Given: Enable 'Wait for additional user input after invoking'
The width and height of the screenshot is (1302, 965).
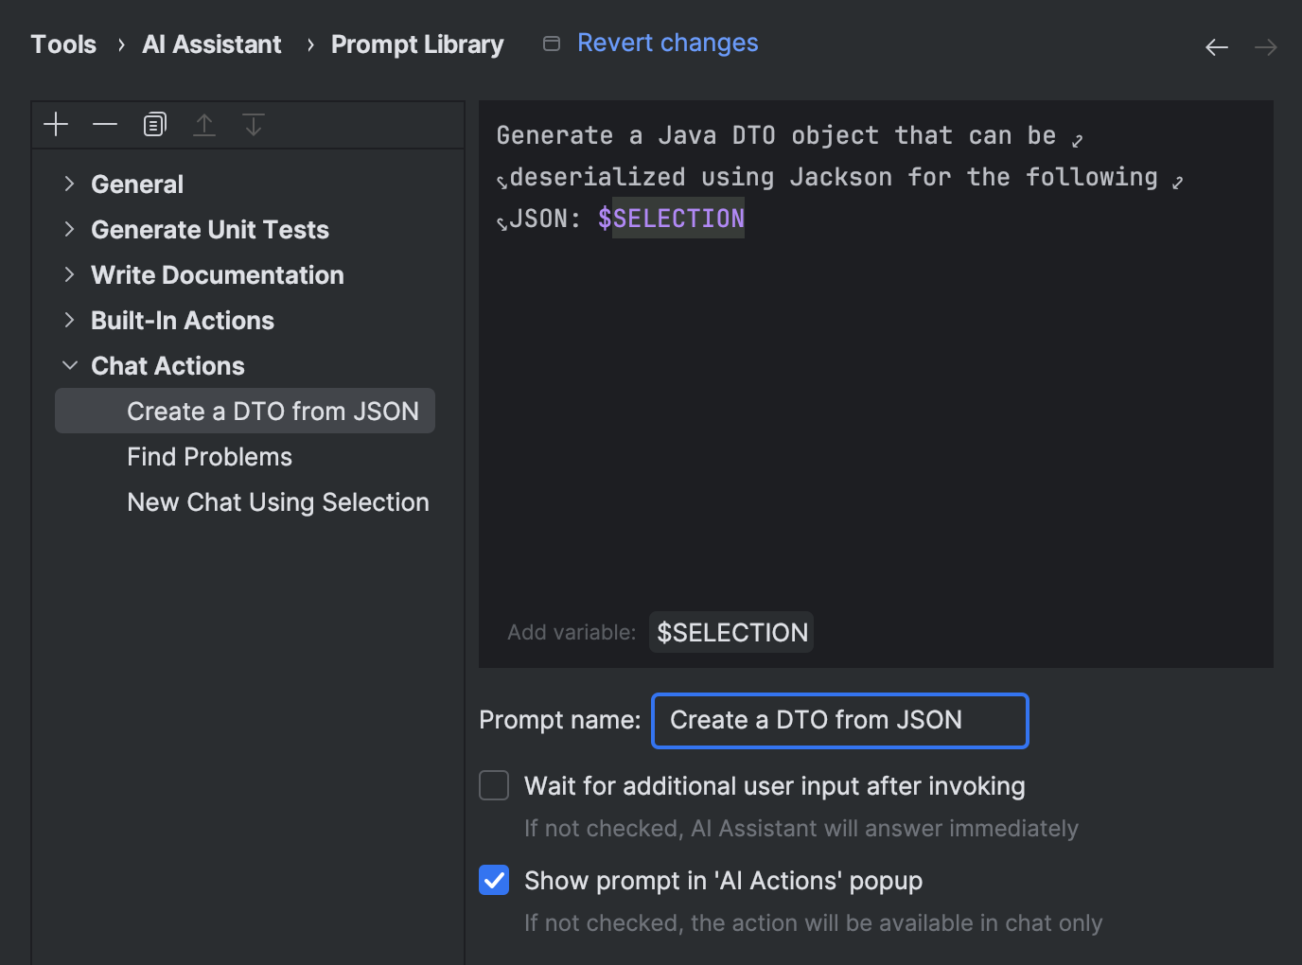Looking at the screenshot, I should click(494, 785).
